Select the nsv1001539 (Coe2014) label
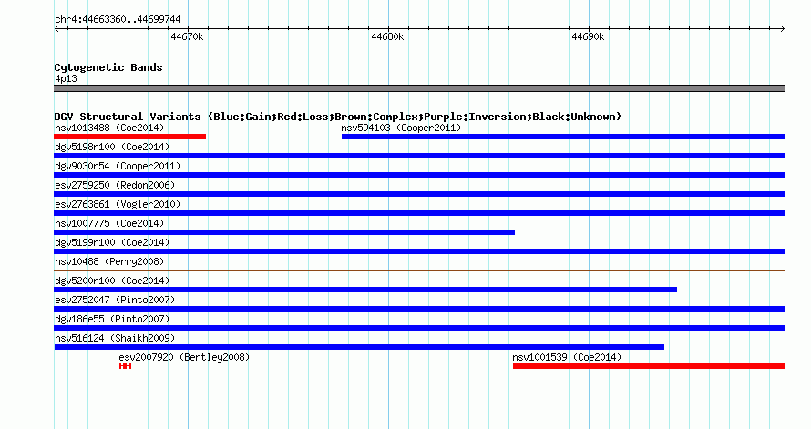Image resolution: width=811 pixels, height=429 pixels. pyautogui.click(x=567, y=357)
